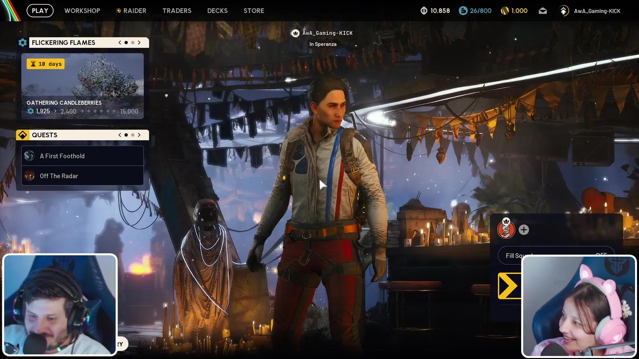The height and width of the screenshot is (359, 639).
Task: Click the crown icon above the character nameplate
Action: tap(295, 33)
